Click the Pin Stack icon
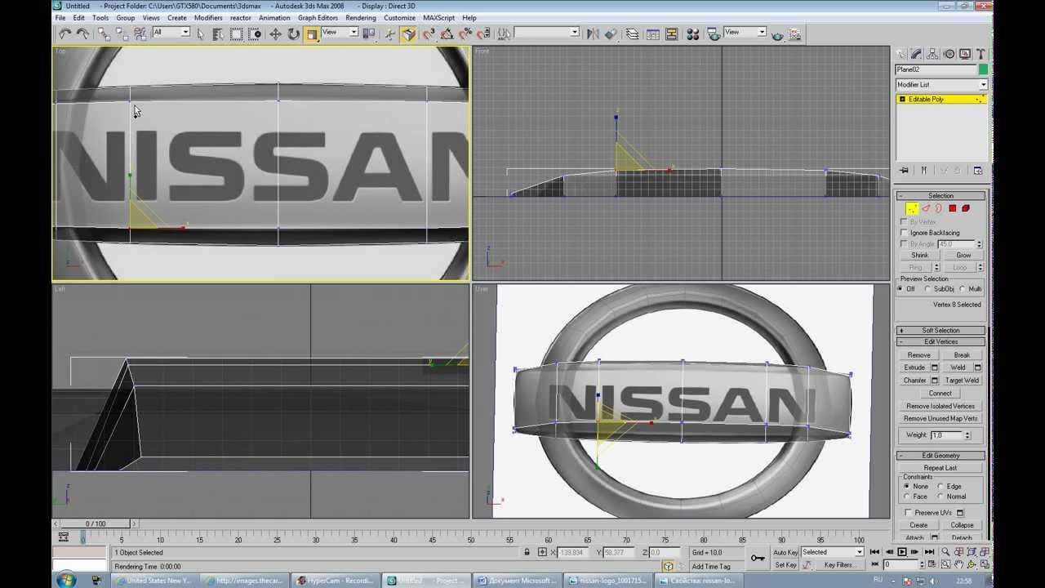1045x588 pixels. [904, 170]
